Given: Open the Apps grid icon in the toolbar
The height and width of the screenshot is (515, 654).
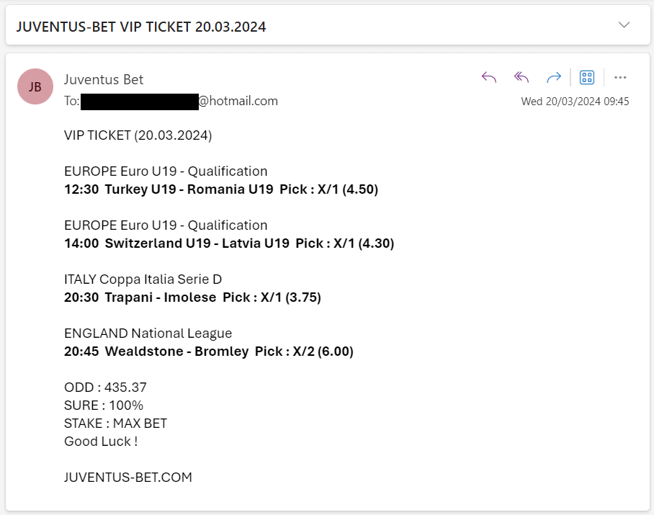Looking at the screenshot, I should point(587,78).
